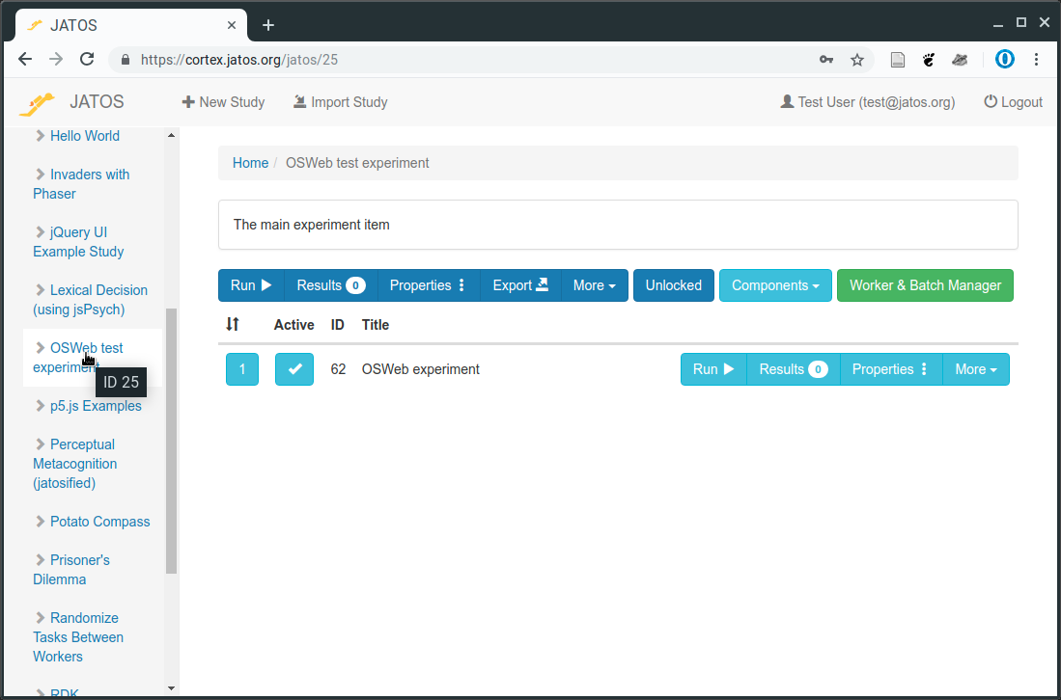
Task: Click Import Study in the navbar
Action: pyautogui.click(x=341, y=102)
